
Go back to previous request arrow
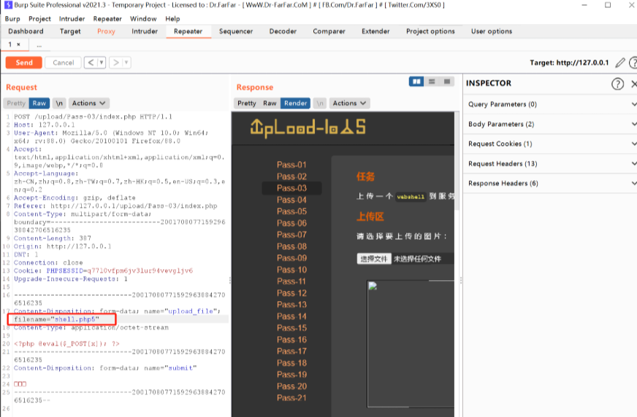tap(91, 63)
